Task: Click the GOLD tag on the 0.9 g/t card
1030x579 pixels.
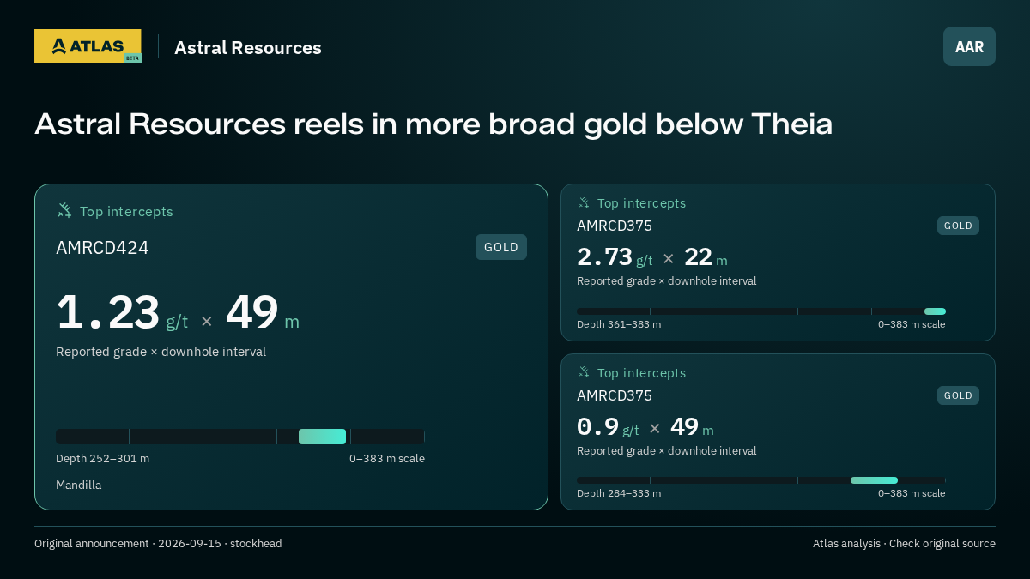Action: pyautogui.click(x=958, y=395)
